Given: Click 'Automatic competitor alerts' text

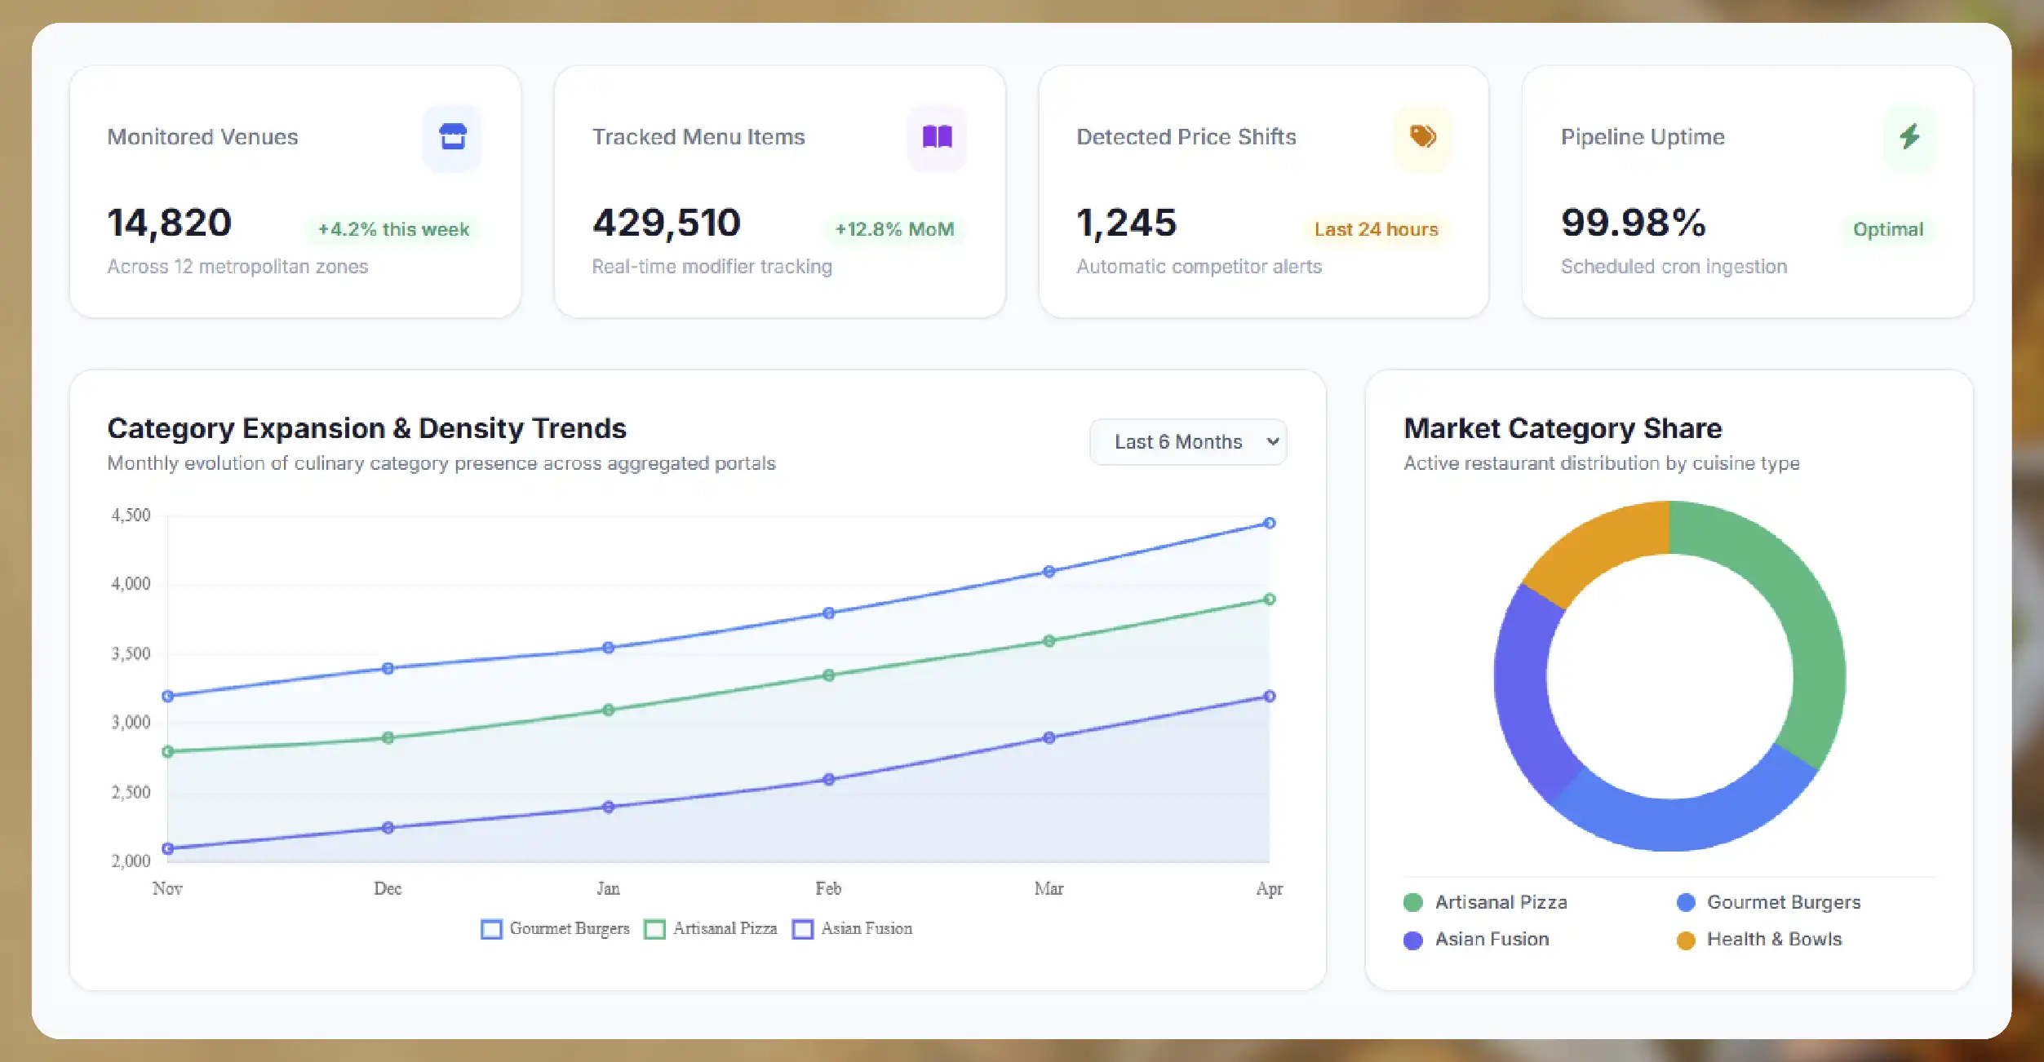Looking at the screenshot, I should pyautogui.click(x=1199, y=267).
